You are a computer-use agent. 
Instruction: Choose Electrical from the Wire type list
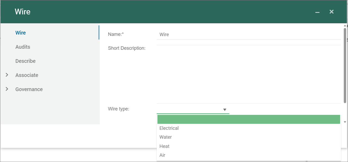tap(169, 128)
